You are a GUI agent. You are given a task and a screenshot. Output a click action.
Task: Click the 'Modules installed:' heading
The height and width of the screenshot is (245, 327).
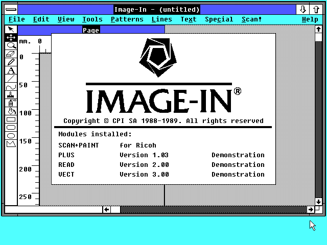[95, 134]
